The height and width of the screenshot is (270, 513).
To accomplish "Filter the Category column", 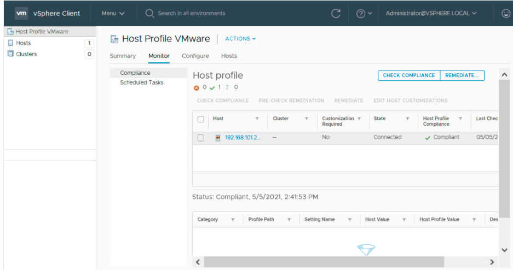I will point(233,220).
